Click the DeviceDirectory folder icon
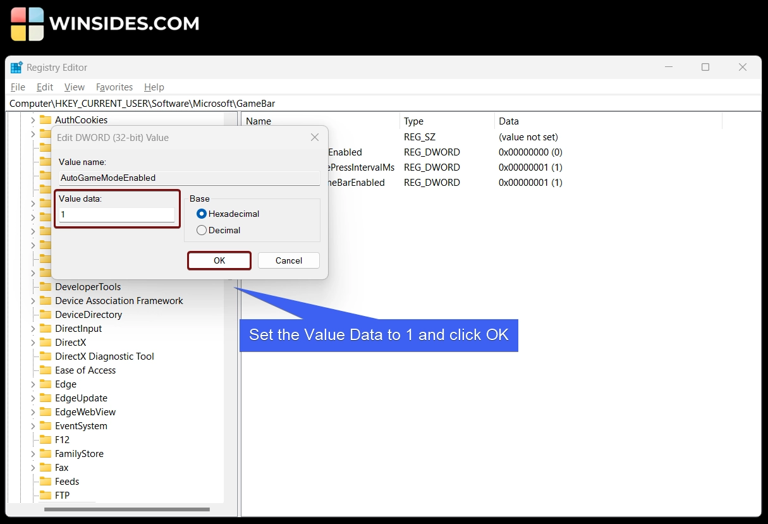The width and height of the screenshot is (768, 524). pos(46,314)
